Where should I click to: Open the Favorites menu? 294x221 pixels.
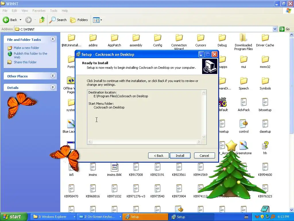39,11
